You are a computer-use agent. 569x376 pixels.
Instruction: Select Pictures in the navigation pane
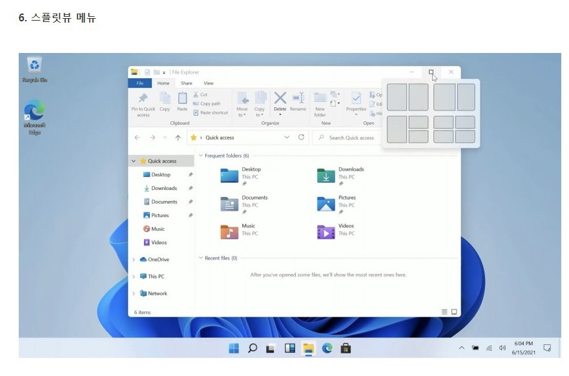160,215
